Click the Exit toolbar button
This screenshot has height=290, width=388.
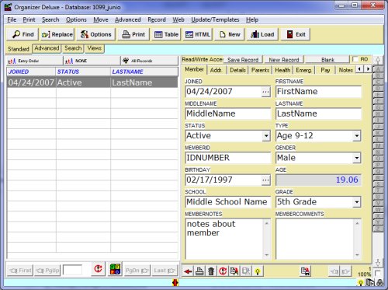296,34
